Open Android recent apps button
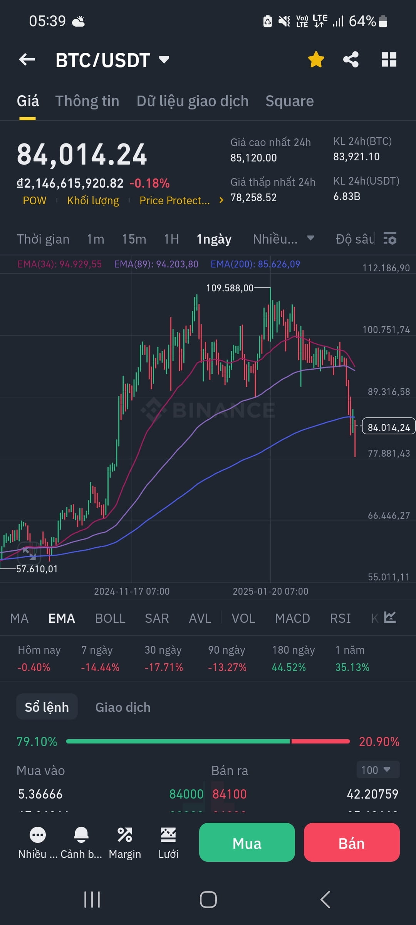 pyautogui.click(x=92, y=900)
